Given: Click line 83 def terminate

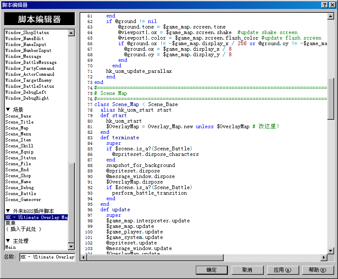Looking at the screenshot, I should click(x=119, y=138).
